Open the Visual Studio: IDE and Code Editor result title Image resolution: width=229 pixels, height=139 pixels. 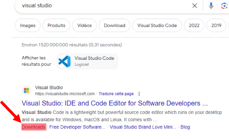point(114,103)
